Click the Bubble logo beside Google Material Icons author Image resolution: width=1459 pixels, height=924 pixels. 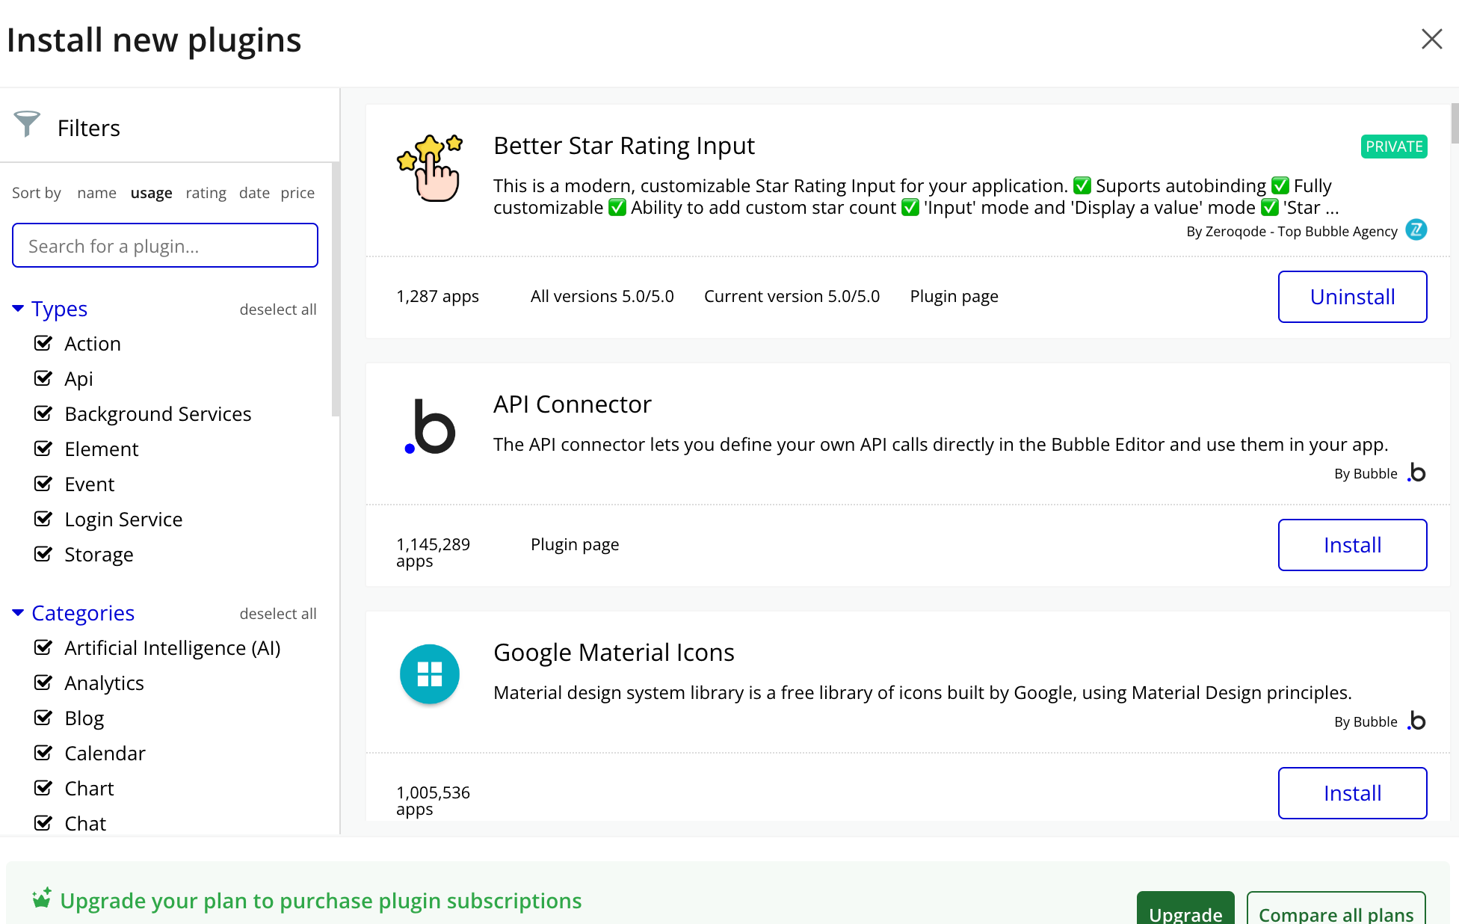coord(1416,721)
